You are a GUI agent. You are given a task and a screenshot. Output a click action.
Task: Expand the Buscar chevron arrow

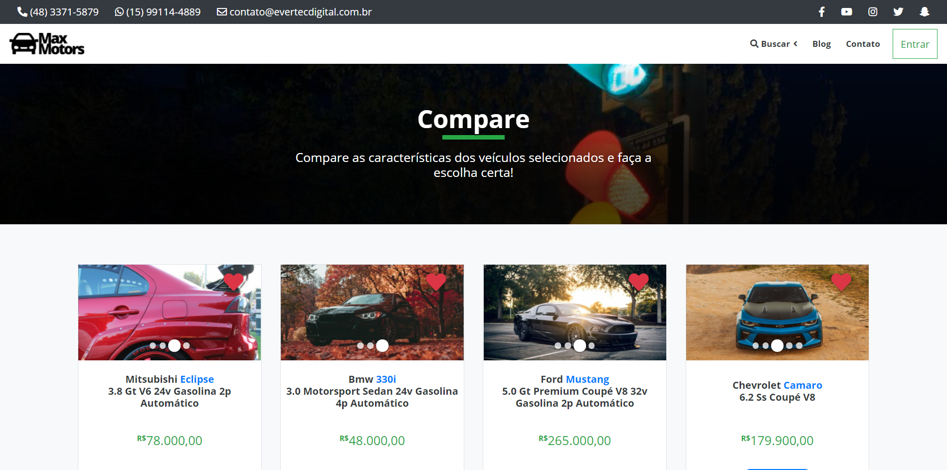point(795,44)
